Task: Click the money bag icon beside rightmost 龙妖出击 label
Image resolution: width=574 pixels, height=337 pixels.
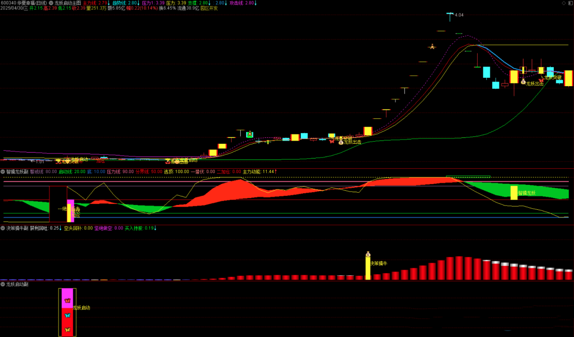Action: [x=523, y=82]
